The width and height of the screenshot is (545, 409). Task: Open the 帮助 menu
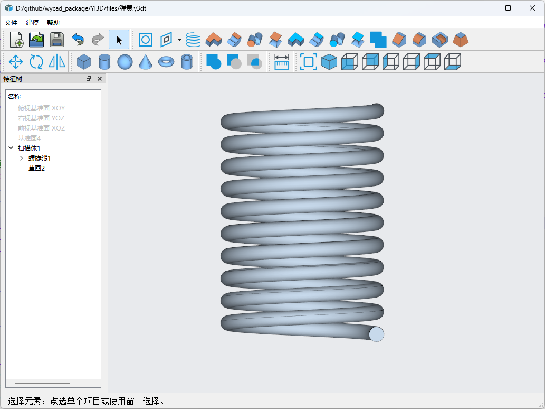(53, 23)
